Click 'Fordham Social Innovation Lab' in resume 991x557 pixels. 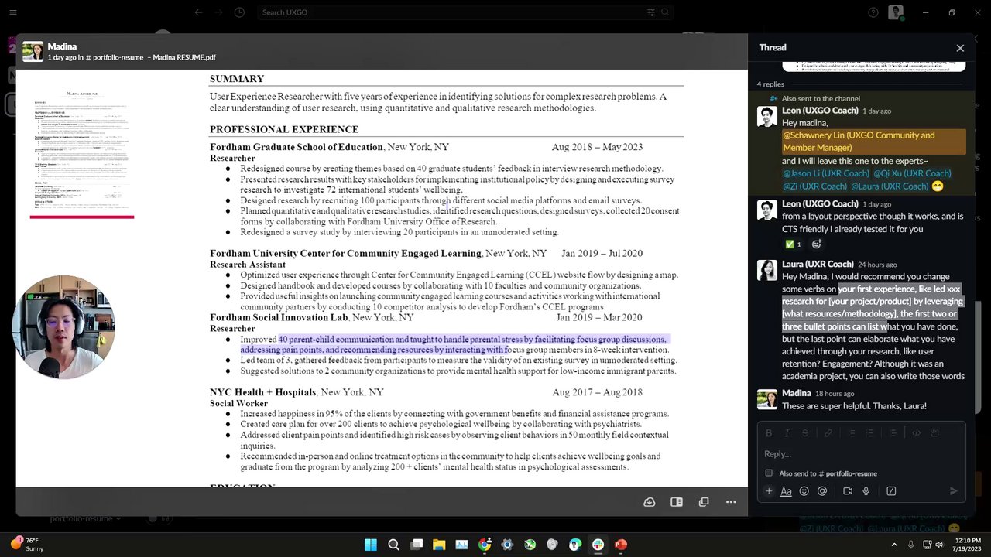coord(279,317)
